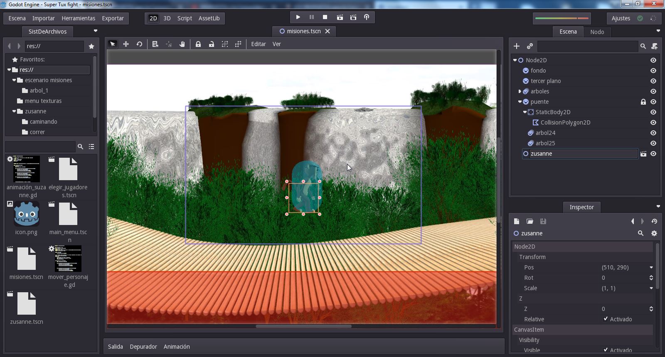
Task: Stop the running scene
Action: (325, 17)
